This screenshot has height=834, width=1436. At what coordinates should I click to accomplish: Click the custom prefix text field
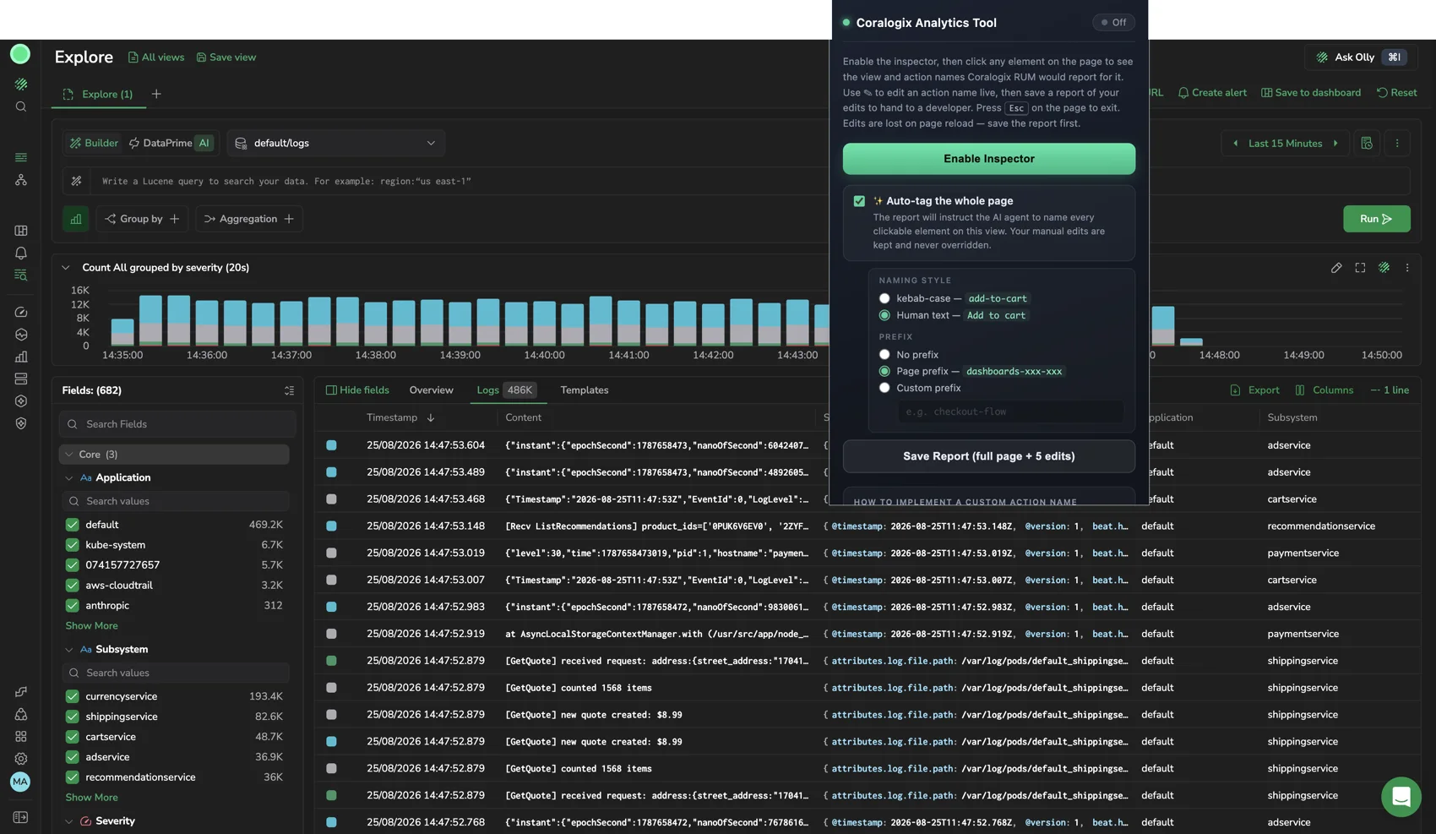[1011, 412]
